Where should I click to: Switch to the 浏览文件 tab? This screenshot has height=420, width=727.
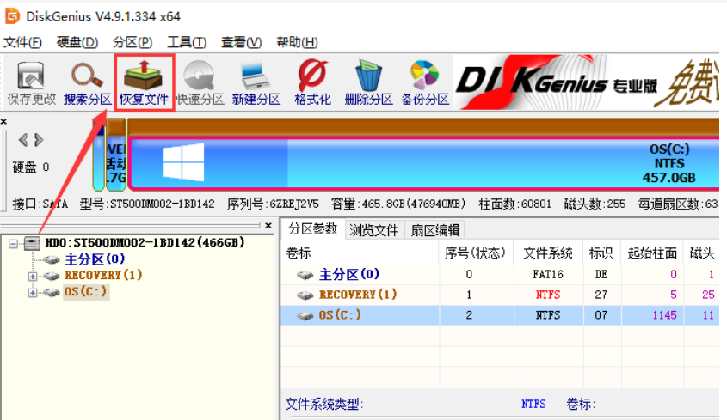pos(373,229)
